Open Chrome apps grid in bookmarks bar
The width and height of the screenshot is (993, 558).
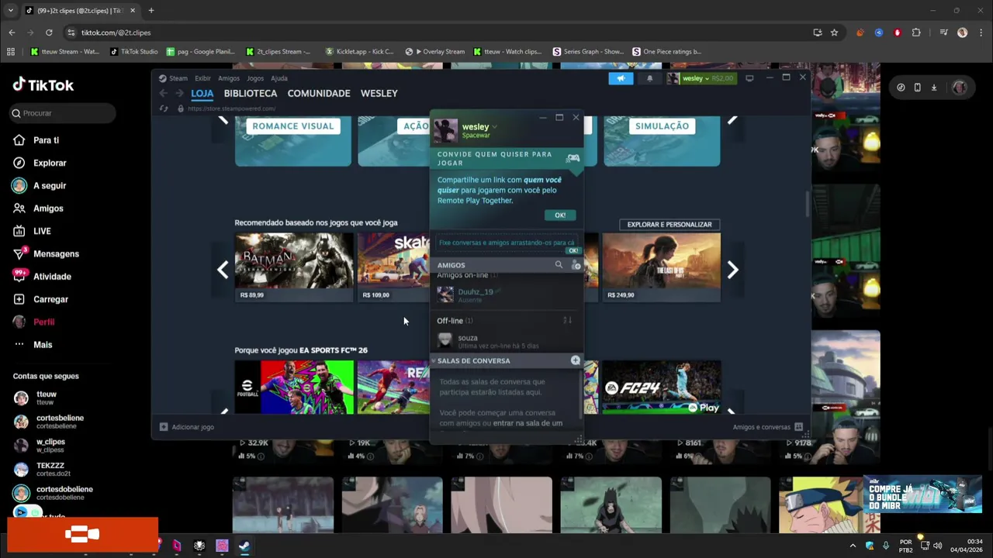(11, 52)
